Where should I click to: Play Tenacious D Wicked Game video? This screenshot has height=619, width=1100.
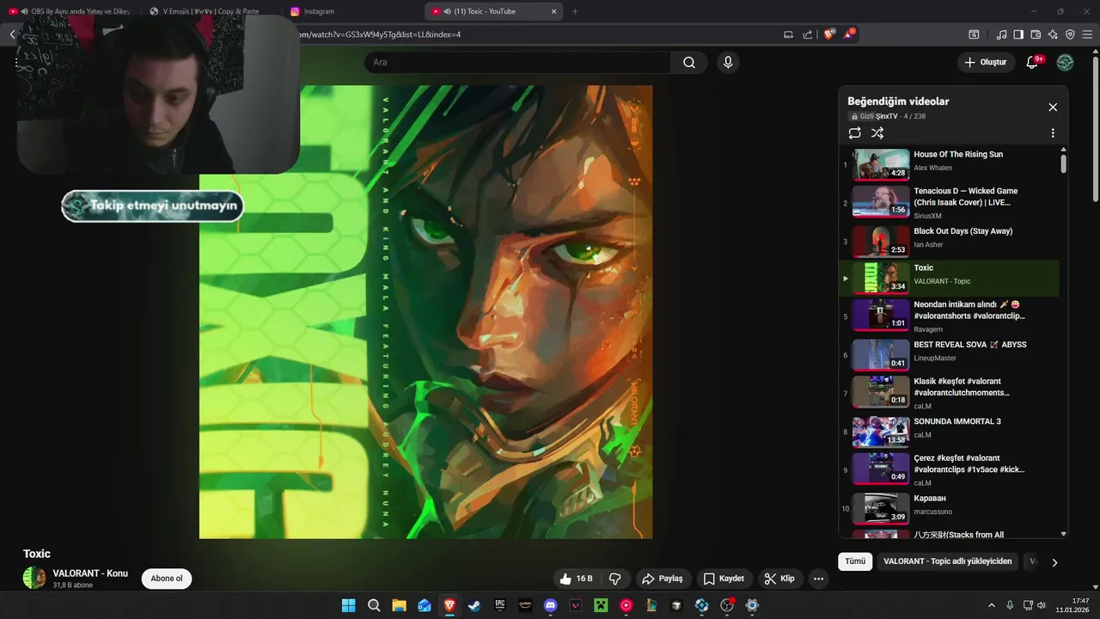coord(949,202)
